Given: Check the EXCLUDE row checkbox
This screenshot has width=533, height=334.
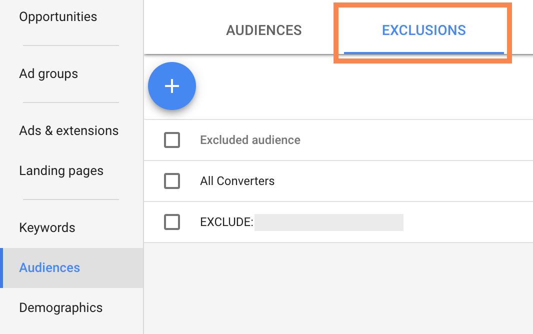Looking at the screenshot, I should point(172,222).
